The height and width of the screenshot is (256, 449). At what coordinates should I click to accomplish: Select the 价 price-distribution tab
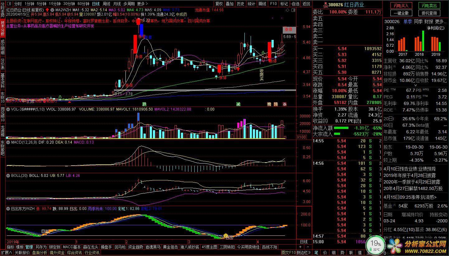point(325,252)
